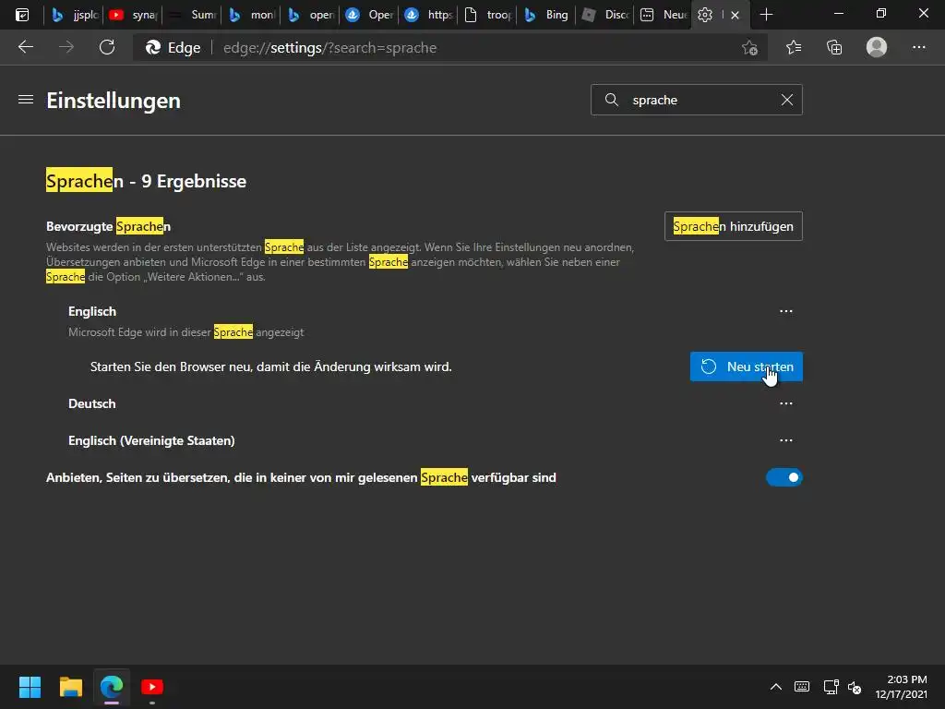Click the Edge taskbar icon
The width and height of the screenshot is (945, 709).
[x=112, y=687]
